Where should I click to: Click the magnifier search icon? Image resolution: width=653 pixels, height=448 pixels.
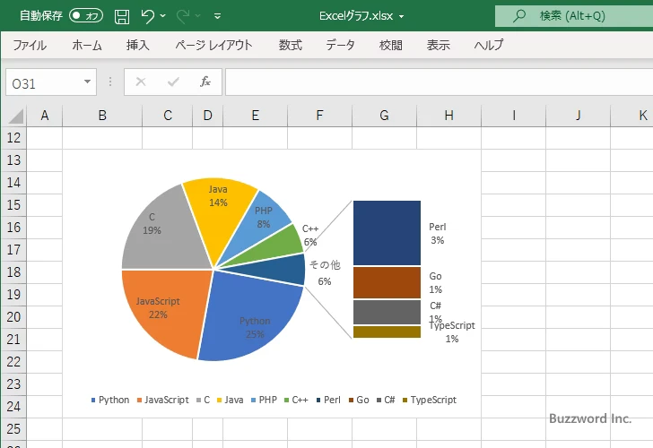(518, 16)
